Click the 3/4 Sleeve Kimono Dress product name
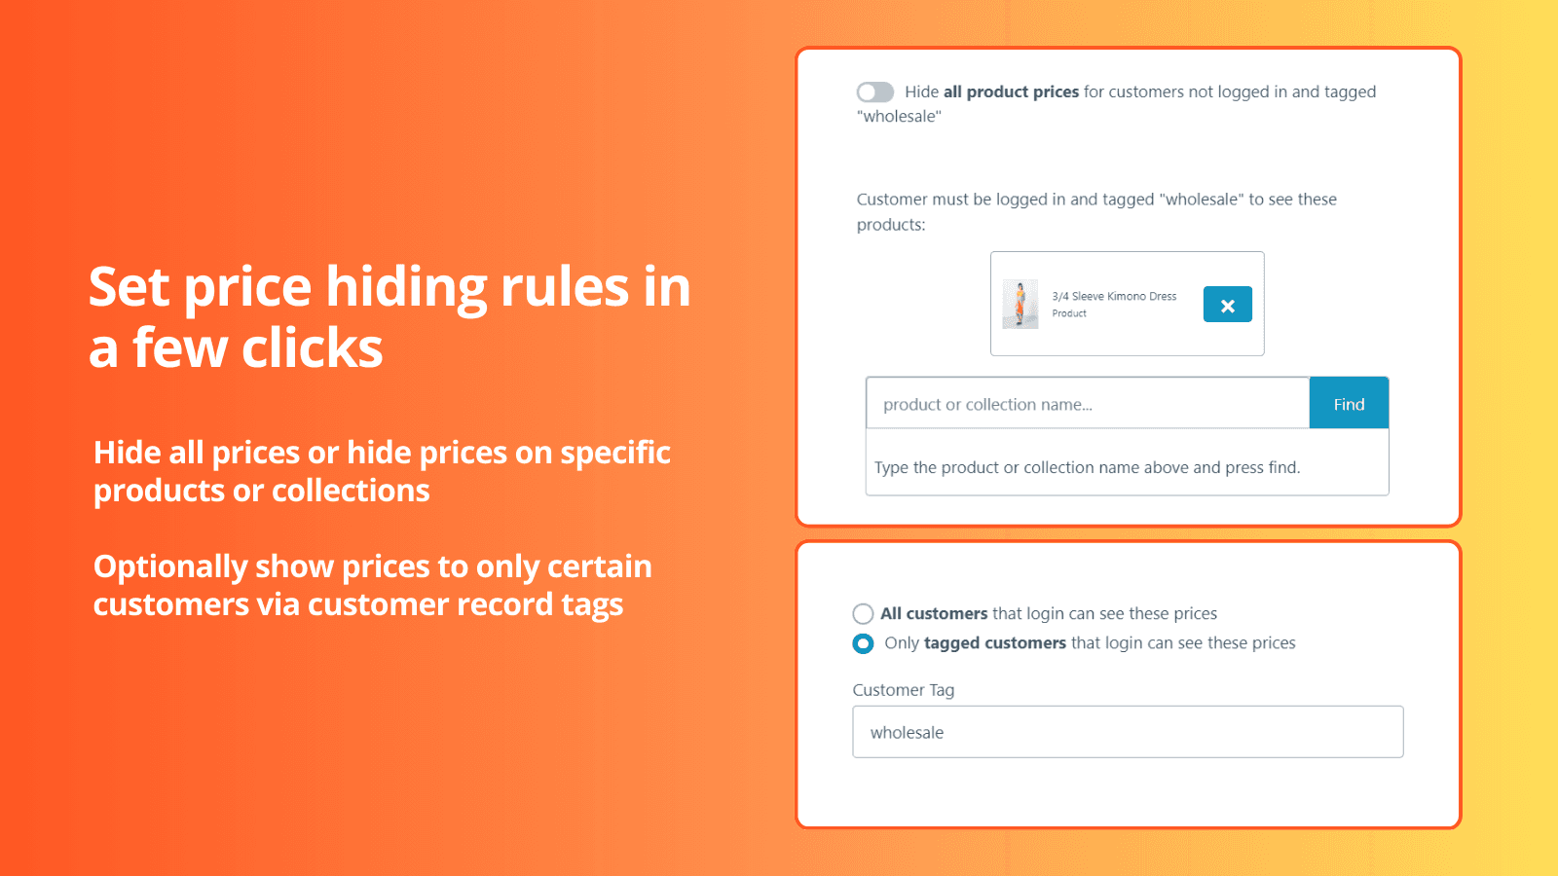 (1114, 296)
